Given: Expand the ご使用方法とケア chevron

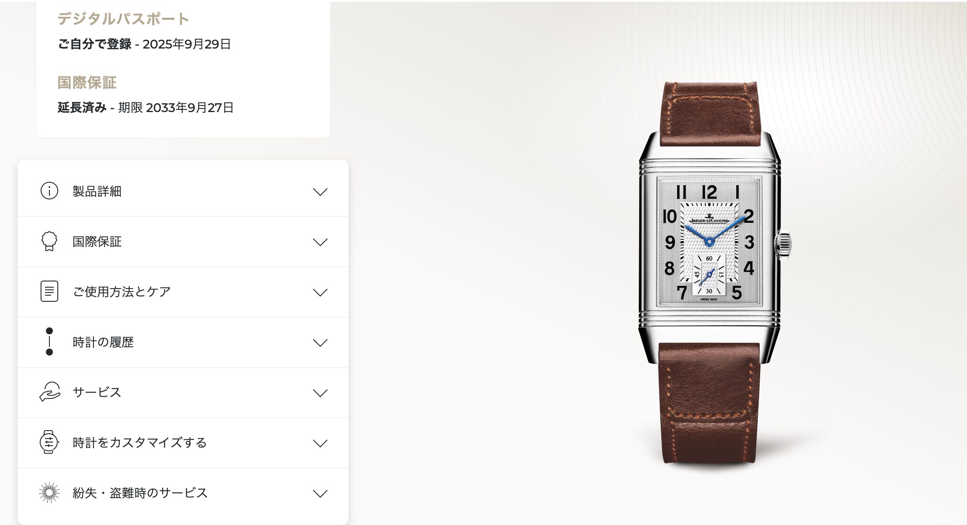Looking at the screenshot, I should [320, 292].
